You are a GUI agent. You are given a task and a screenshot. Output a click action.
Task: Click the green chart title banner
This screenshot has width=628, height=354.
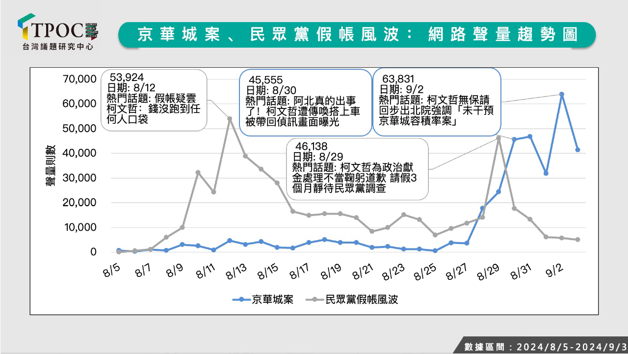click(x=357, y=34)
